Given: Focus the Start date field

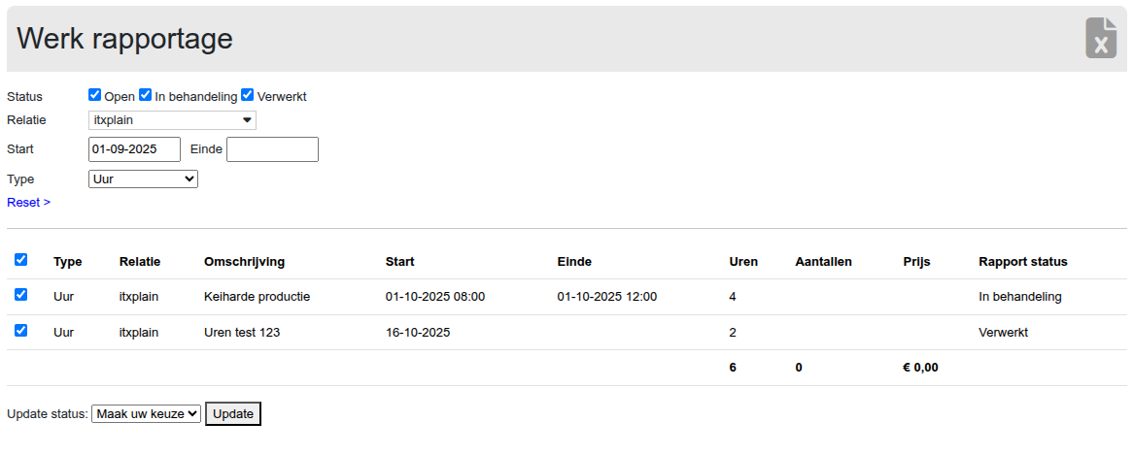Looking at the screenshot, I should (x=134, y=149).
